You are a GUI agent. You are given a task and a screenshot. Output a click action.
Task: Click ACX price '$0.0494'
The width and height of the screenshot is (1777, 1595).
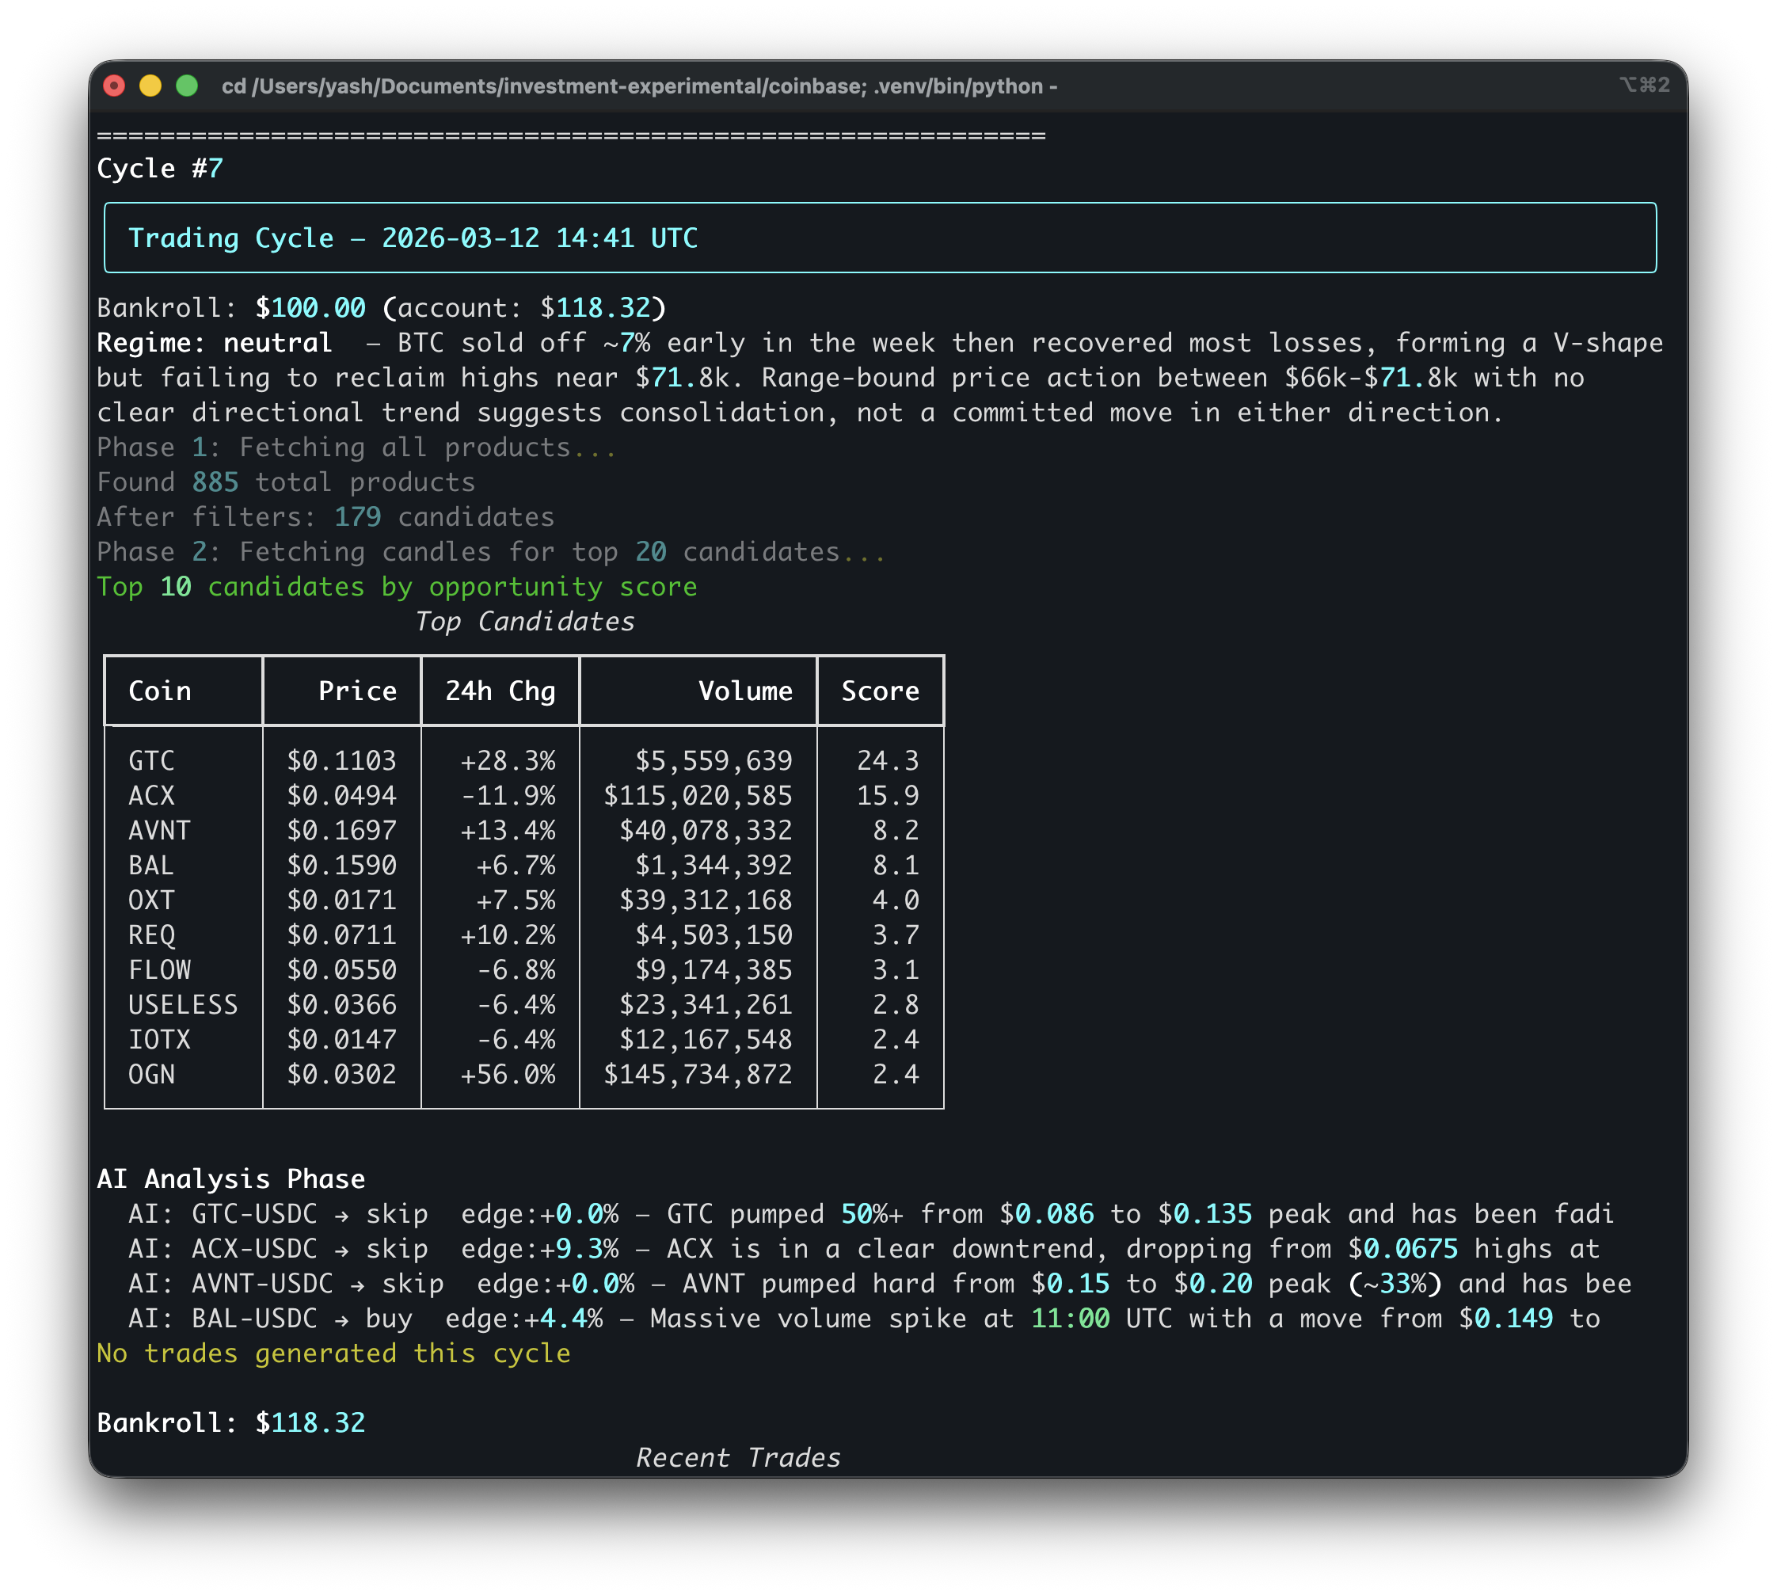pyautogui.click(x=342, y=796)
